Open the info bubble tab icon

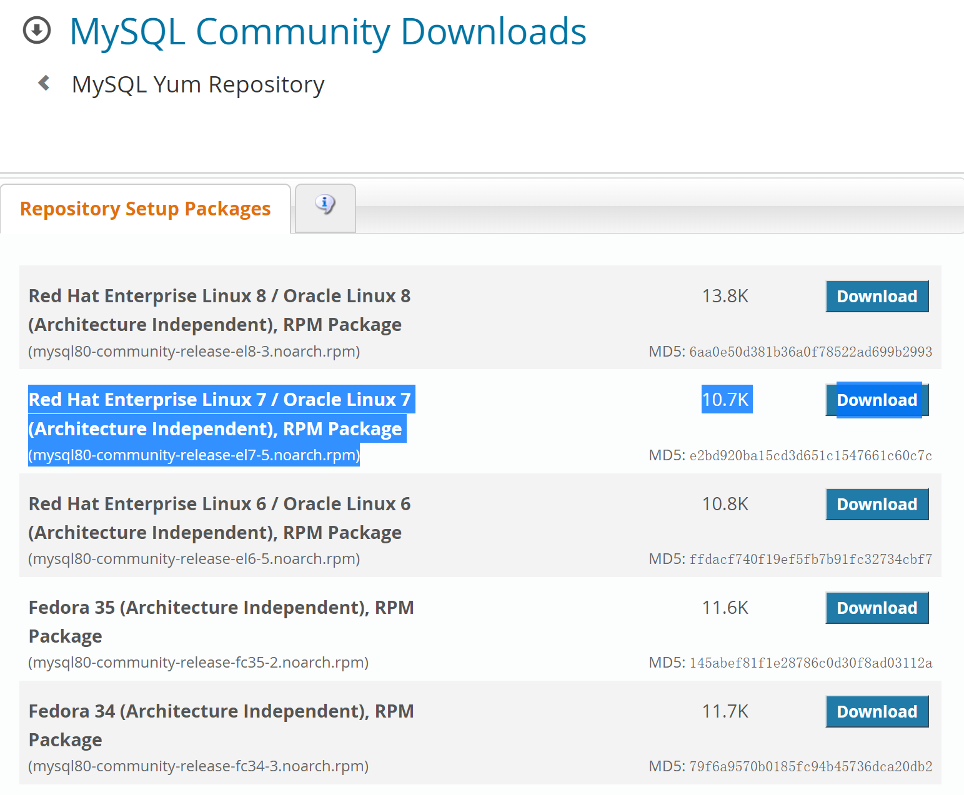(325, 204)
